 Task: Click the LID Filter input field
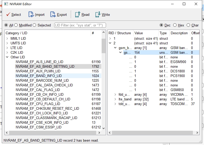[x=80, y=25]
